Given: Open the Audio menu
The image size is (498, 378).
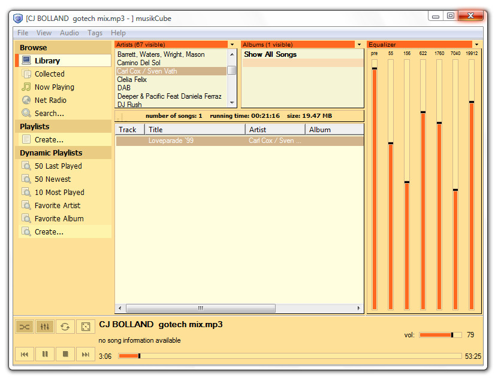Looking at the screenshot, I should 70,33.
